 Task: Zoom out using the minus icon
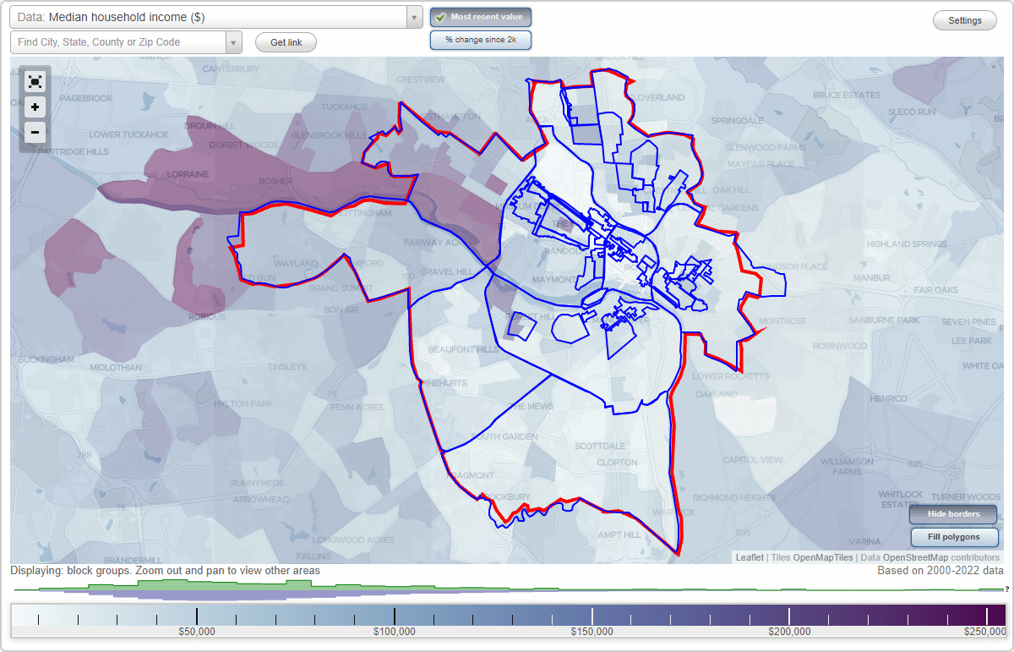35,132
